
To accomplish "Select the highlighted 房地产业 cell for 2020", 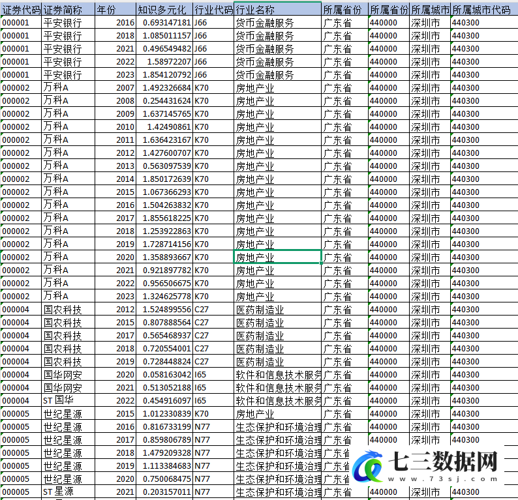I will (277, 257).
